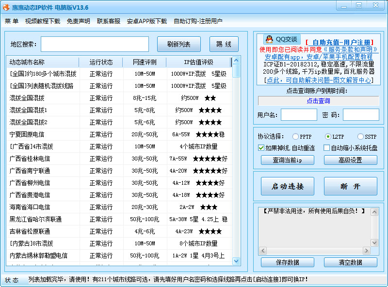Open 联系客服 from the menu bar
388x287 pixels.
click(x=109, y=21)
